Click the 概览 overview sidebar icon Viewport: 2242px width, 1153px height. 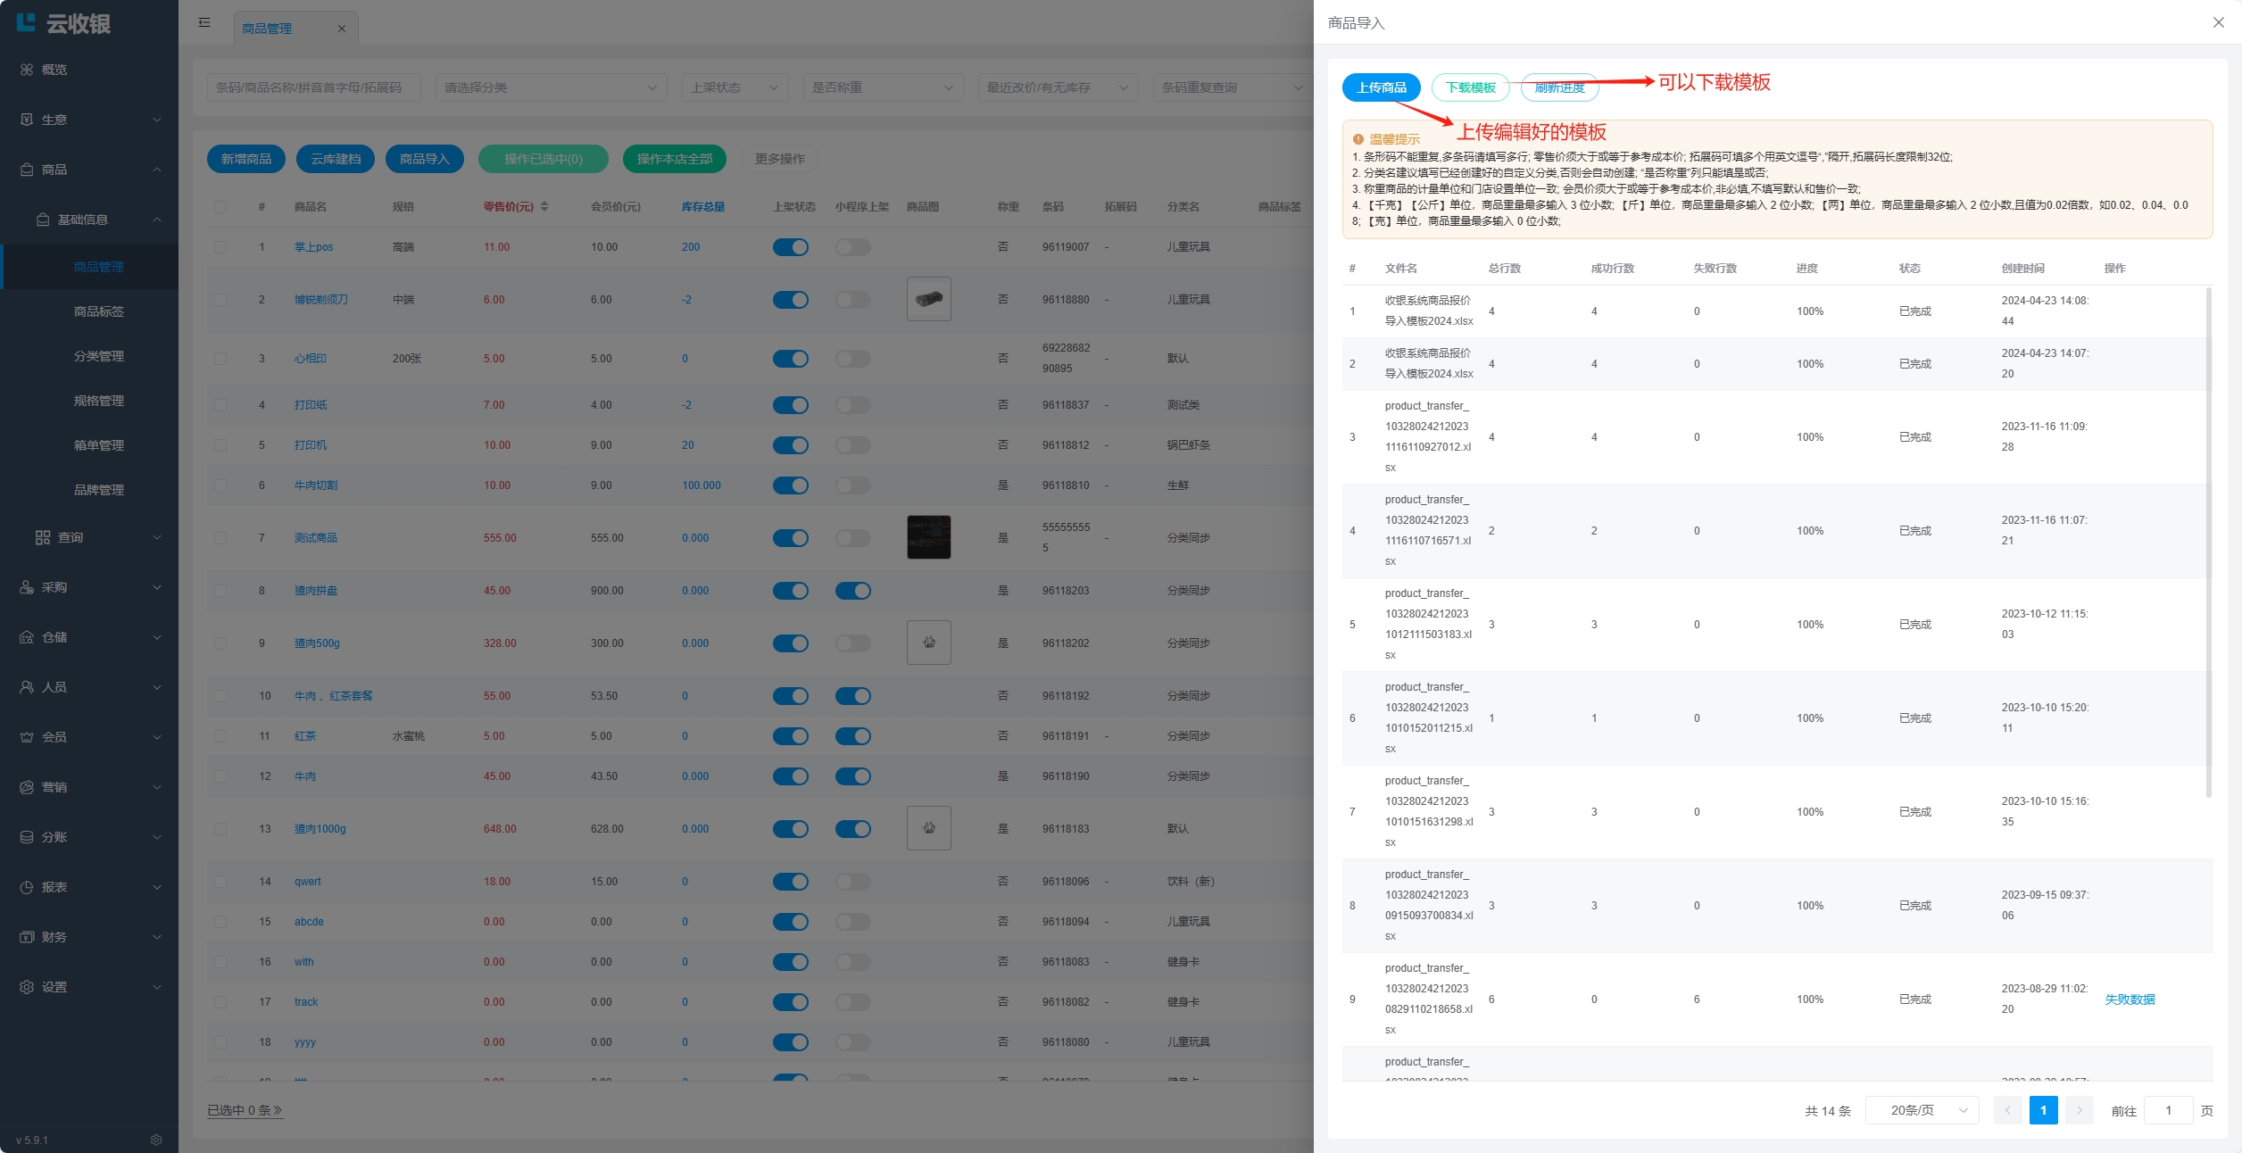pos(27,70)
